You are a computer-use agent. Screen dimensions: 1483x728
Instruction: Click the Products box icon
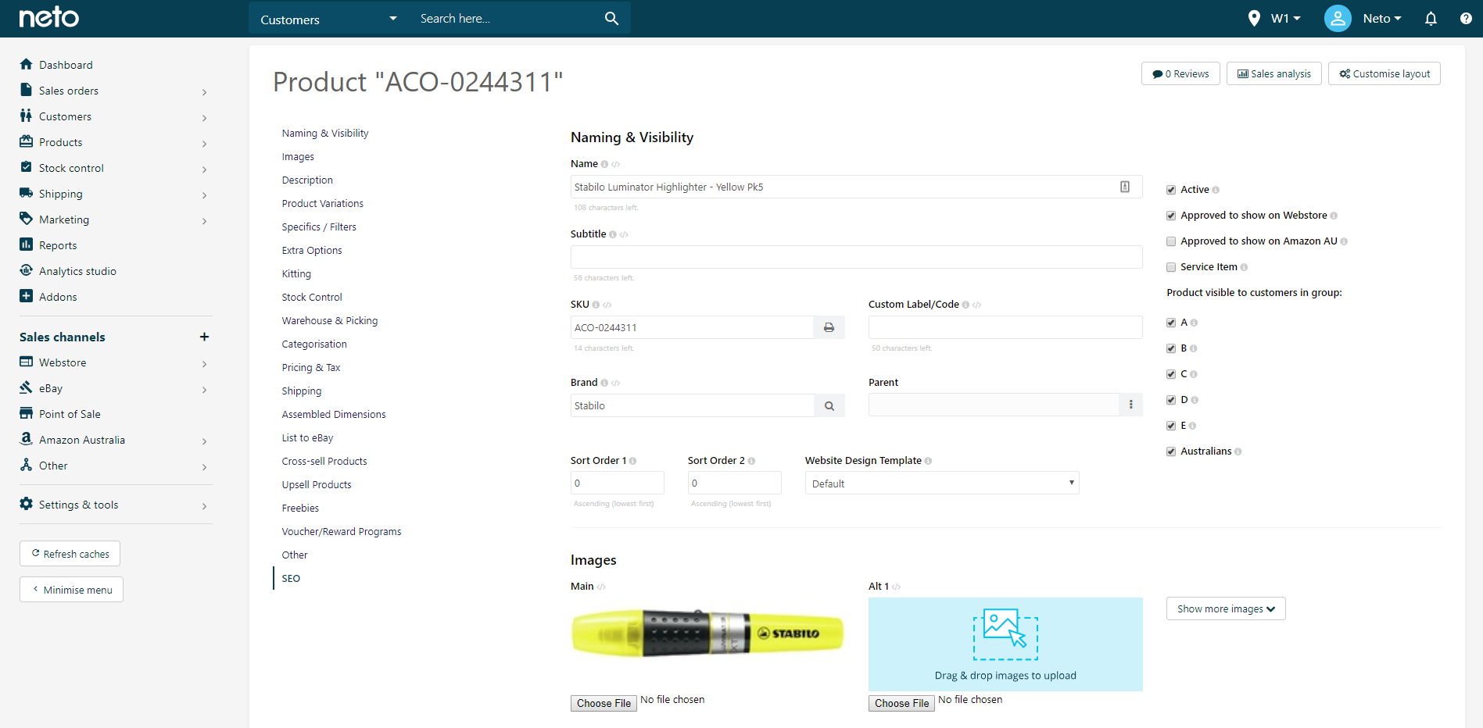pyautogui.click(x=26, y=141)
